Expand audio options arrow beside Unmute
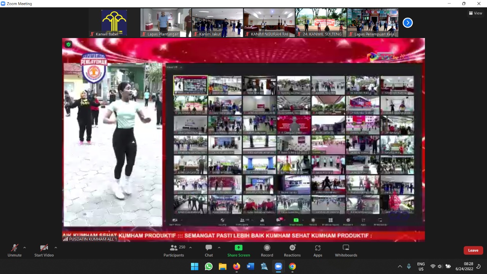The width and height of the screenshot is (487, 274). (x=25, y=247)
